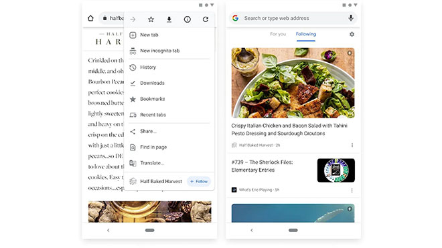This screenshot has width=442, height=248.
Task: Tap Half Baked Harvest site icon in menu
Action: coord(133,182)
